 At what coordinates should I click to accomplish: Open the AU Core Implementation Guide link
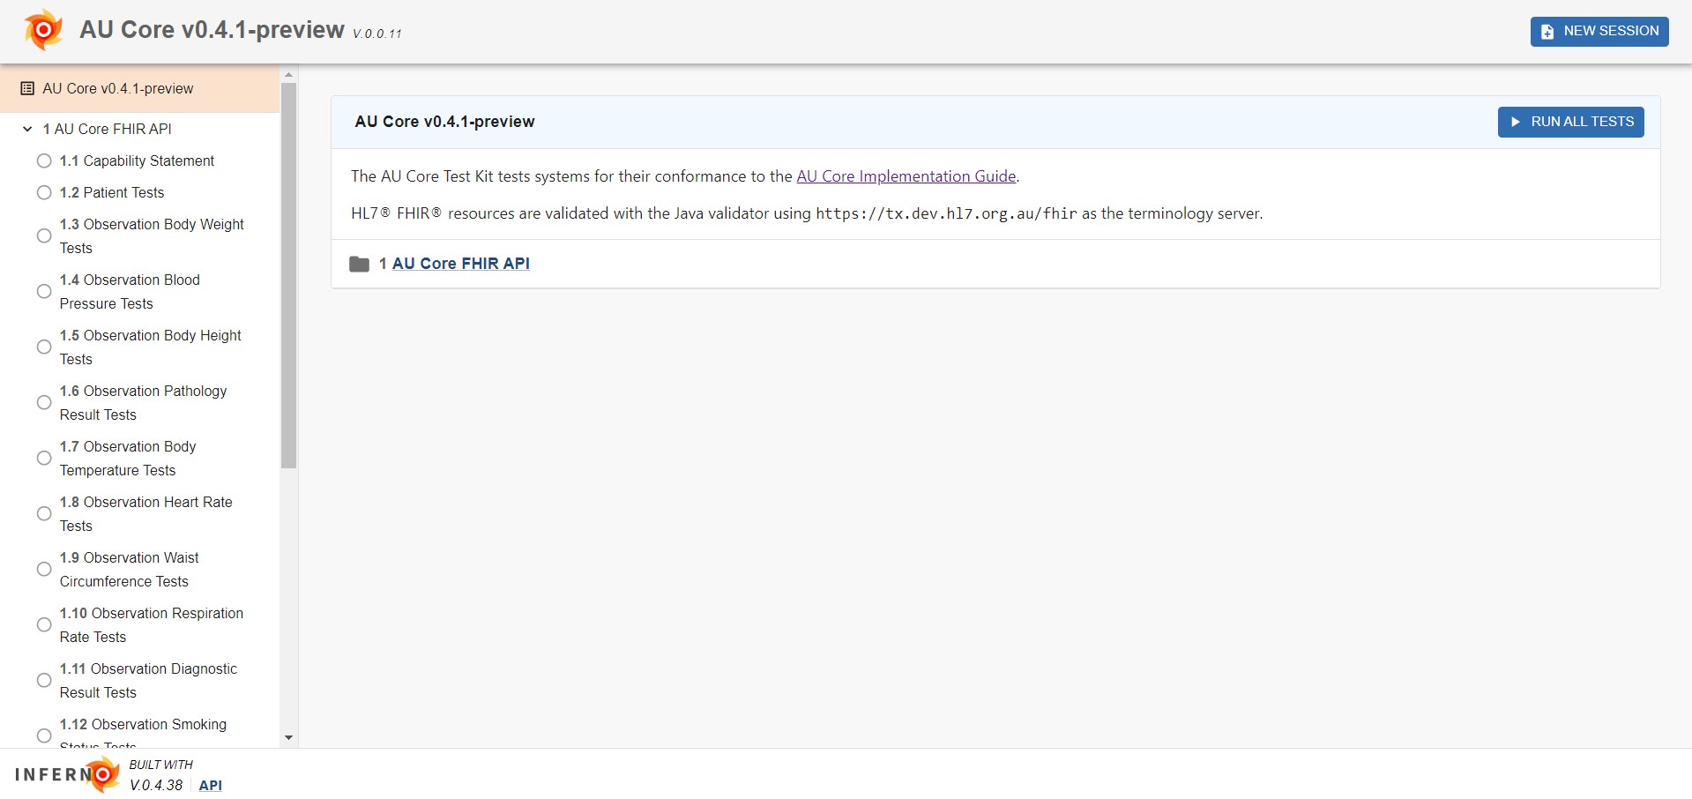(906, 176)
